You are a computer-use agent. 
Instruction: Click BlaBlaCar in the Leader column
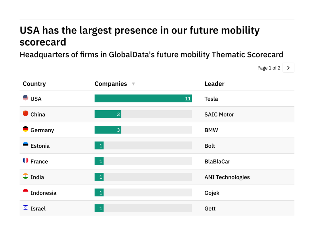coord(217,162)
